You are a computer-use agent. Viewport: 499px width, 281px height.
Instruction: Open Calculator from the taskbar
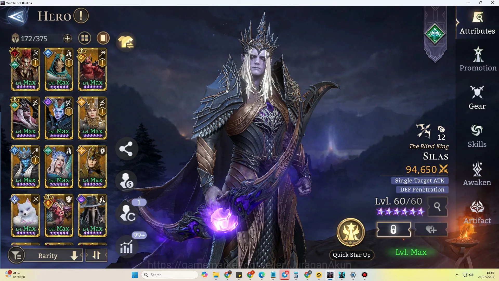(296, 275)
